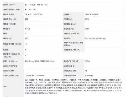126x97 pixels.
Task: Click the 方向盘 steering type value
Action: coord(28,29)
